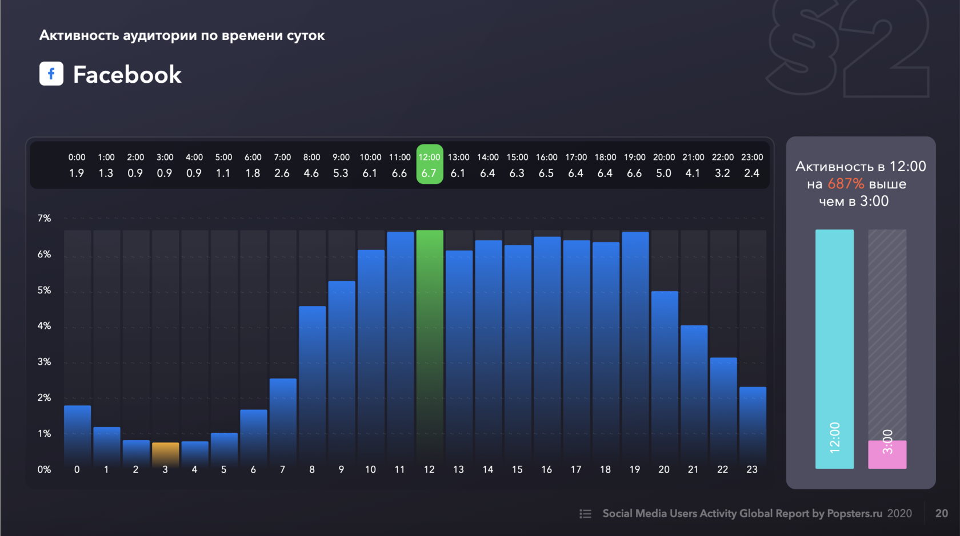Click the 10:00 header value 6.1
This screenshot has height=536, width=960.
[x=370, y=173]
